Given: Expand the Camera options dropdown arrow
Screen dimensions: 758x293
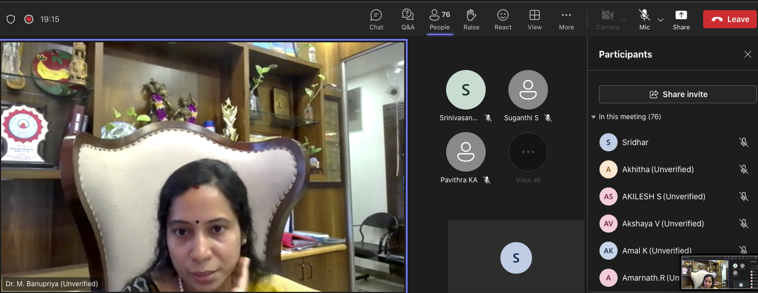Looking at the screenshot, I should [x=624, y=20].
